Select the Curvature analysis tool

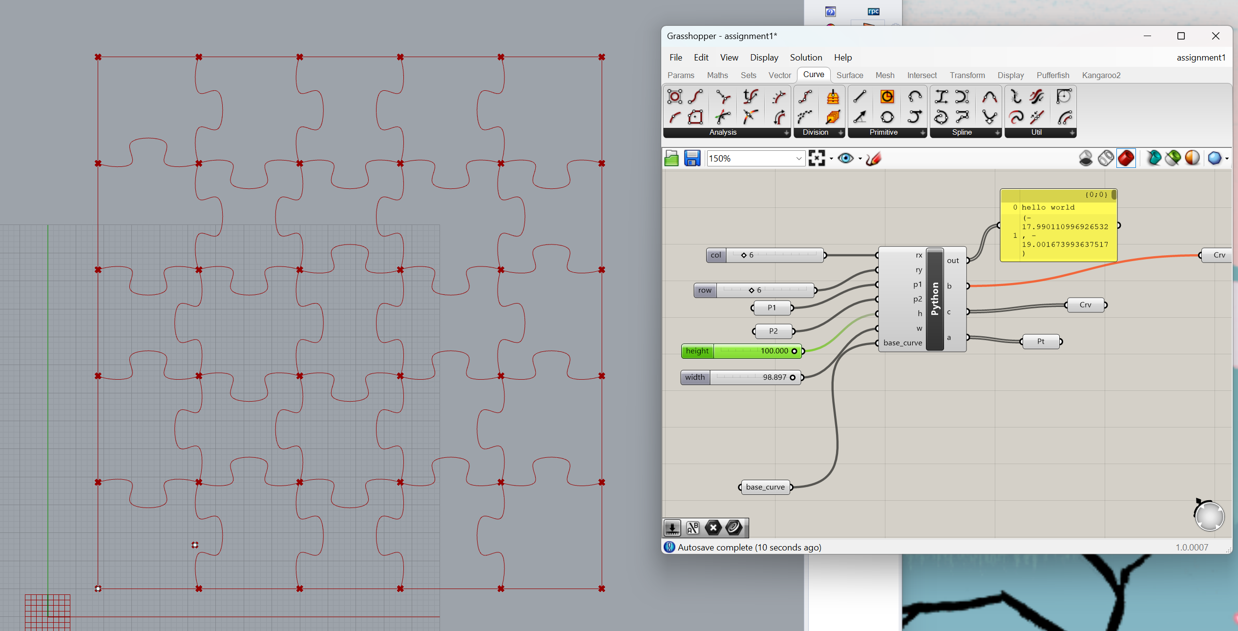click(722, 117)
